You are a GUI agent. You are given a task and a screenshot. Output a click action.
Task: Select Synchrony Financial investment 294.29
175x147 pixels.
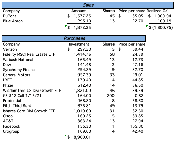coord(84,70)
